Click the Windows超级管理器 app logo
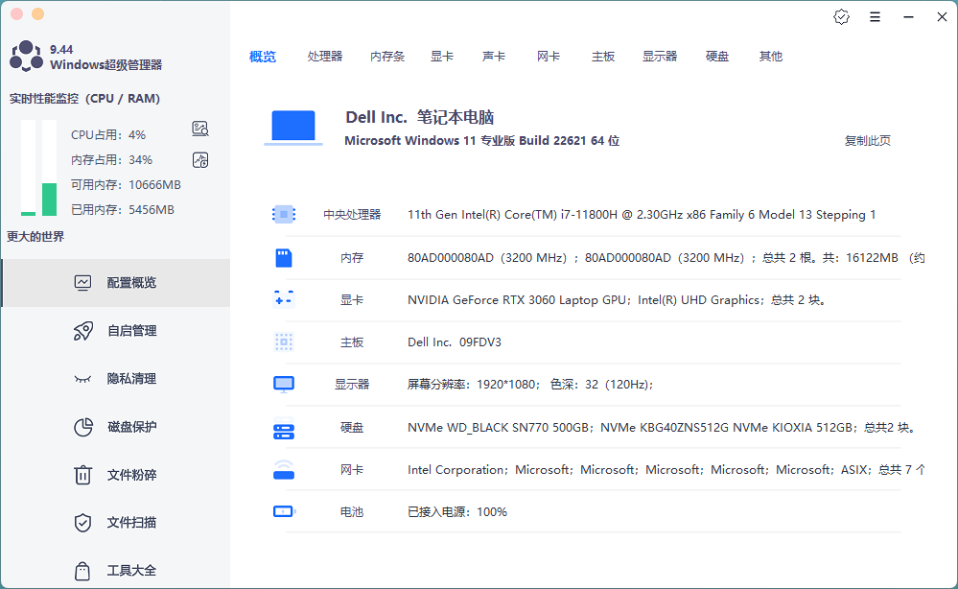The image size is (958, 589). click(26, 57)
